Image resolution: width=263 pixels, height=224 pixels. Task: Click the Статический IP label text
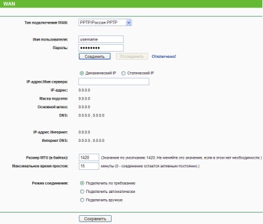coord(141,73)
